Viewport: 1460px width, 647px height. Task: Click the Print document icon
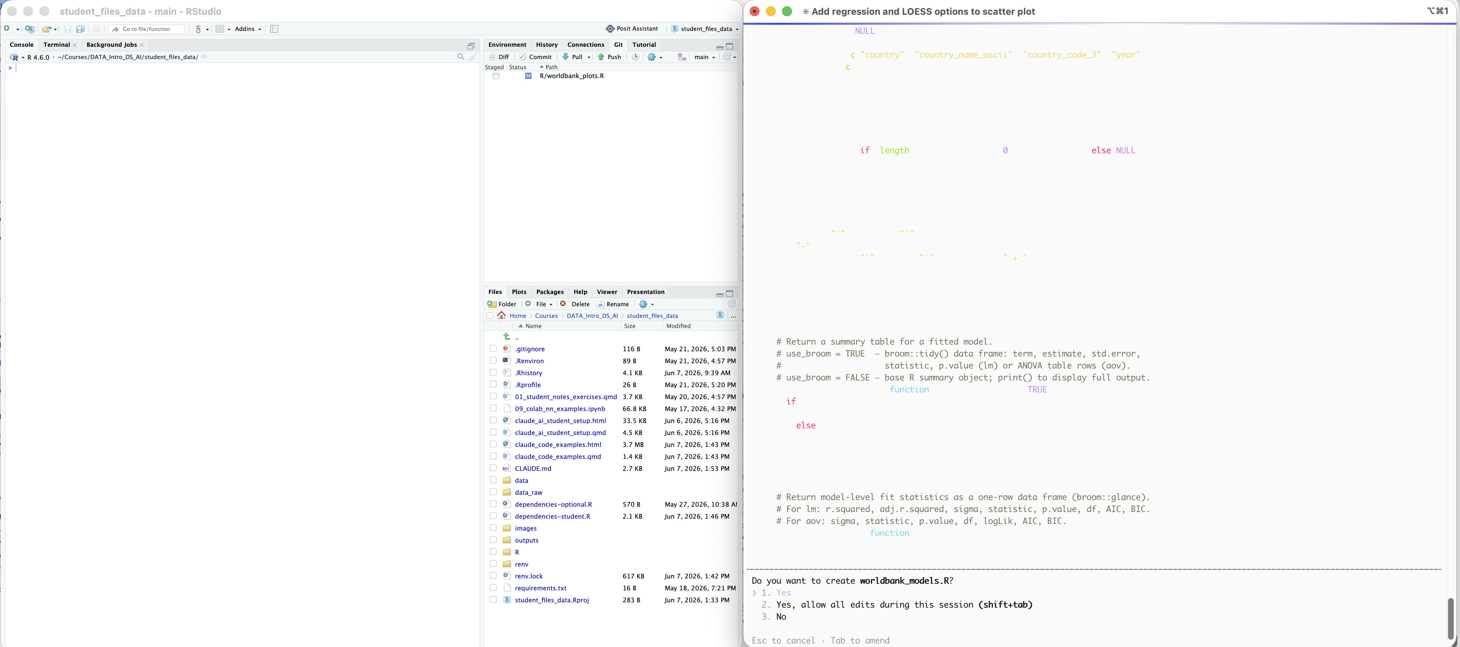coord(97,29)
